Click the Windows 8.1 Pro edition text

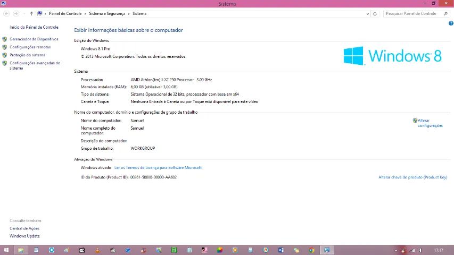tap(95, 48)
